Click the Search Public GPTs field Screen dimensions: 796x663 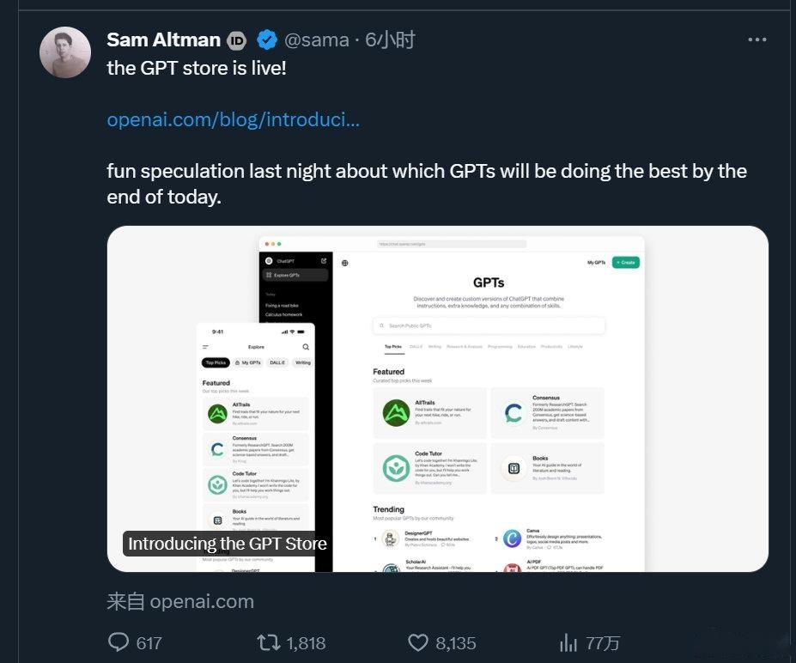(x=489, y=325)
